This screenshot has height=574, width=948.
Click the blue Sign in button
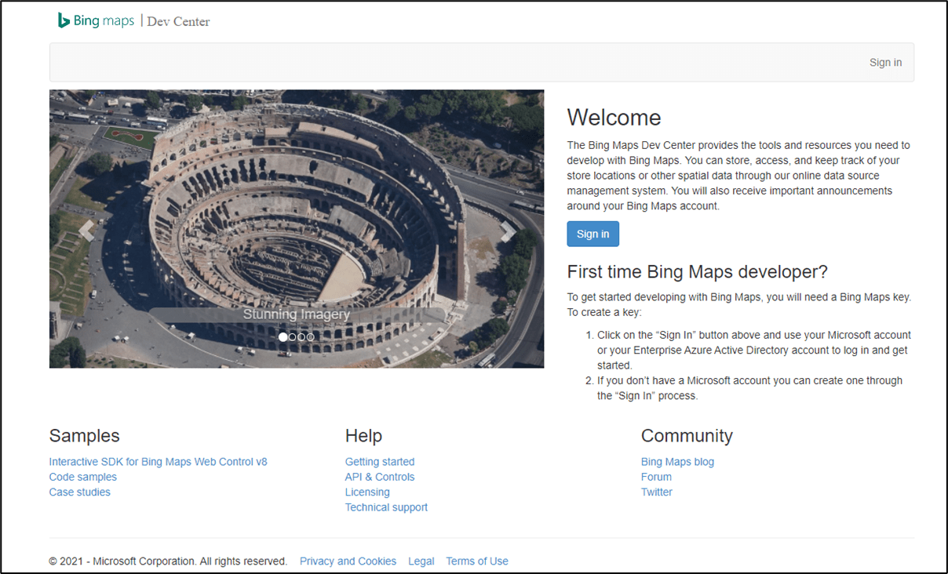(x=593, y=234)
